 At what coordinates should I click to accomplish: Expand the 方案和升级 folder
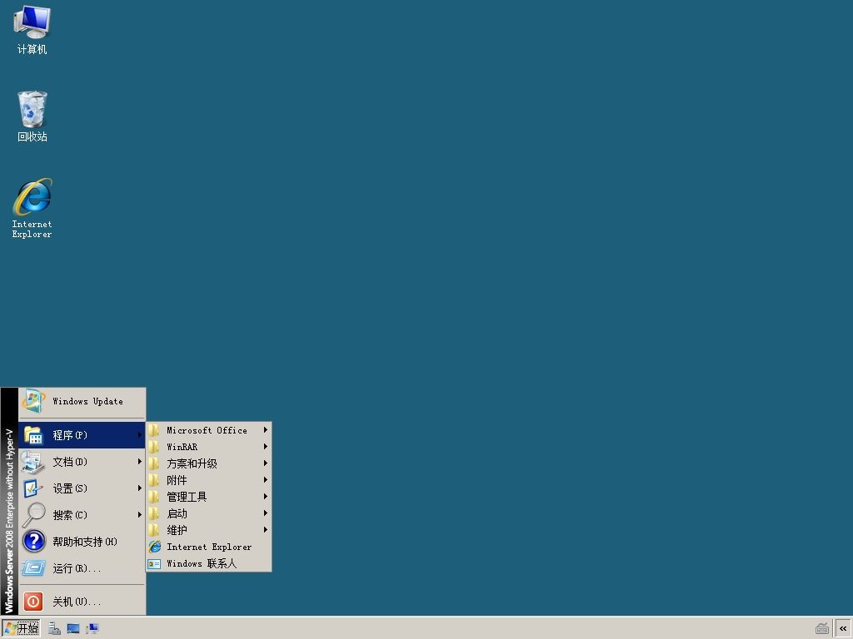(209, 463)
